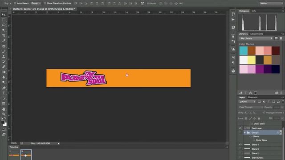Image resolution: width=285 pixels, height=160 pixels.
Task: Select the Healing Brush tool
Action: pyautogui.click(x=4, y=46)
